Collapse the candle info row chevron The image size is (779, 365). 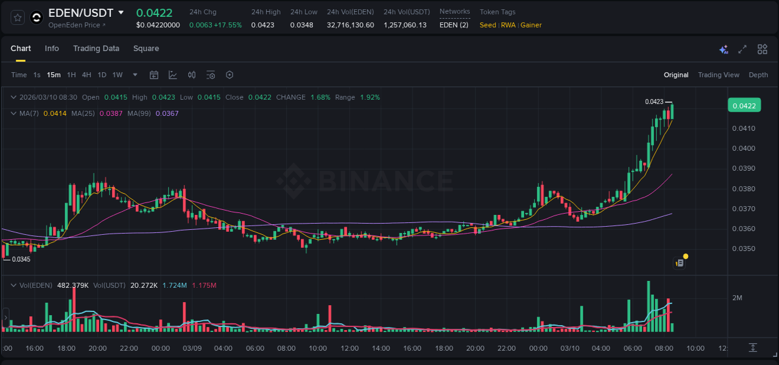pyautogui.click(x=13, y=97)
